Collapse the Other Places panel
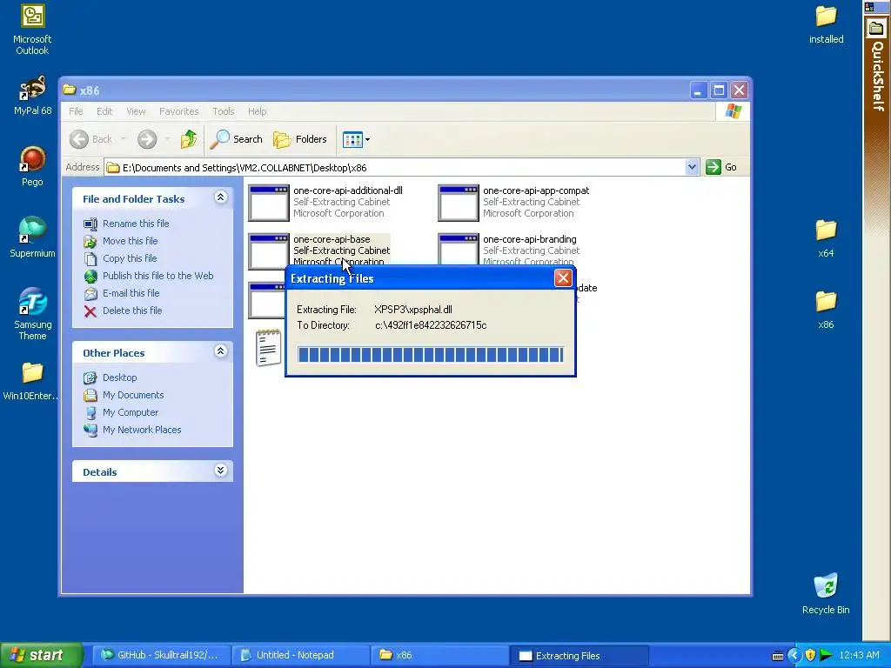This screenshot has width=891, height=668. point(220,351)
